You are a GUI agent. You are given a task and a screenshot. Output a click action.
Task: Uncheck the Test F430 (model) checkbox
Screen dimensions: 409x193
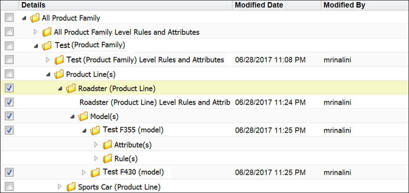pos(10,172)
